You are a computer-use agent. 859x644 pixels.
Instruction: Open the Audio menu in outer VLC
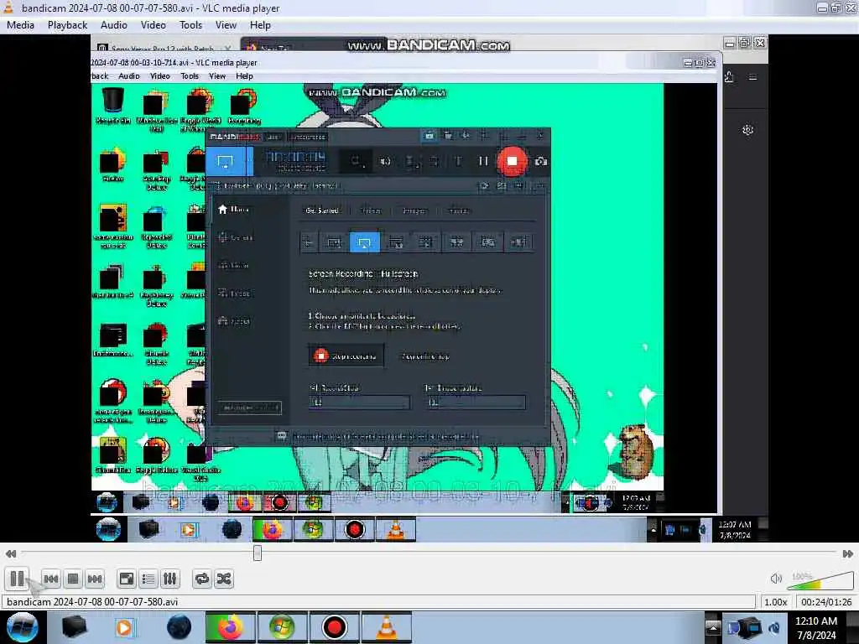pos(114,25)
